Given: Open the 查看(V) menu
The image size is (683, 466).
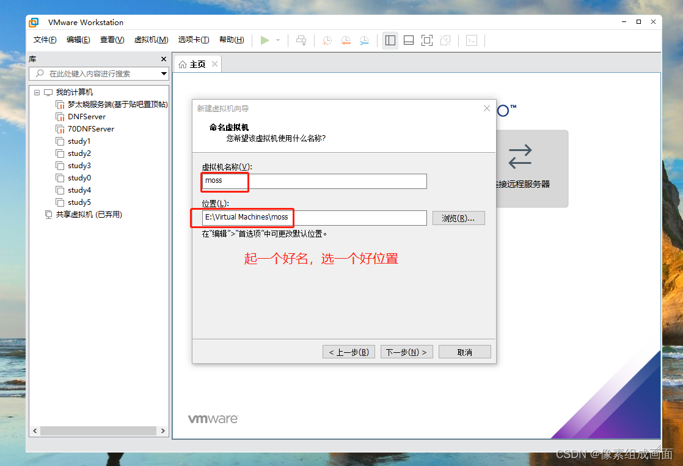Looking at the screenshot, I should coord(112,40).
